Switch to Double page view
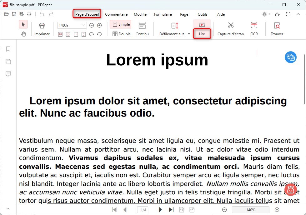Viewport: 306px width, 215px height. (121, 34)
